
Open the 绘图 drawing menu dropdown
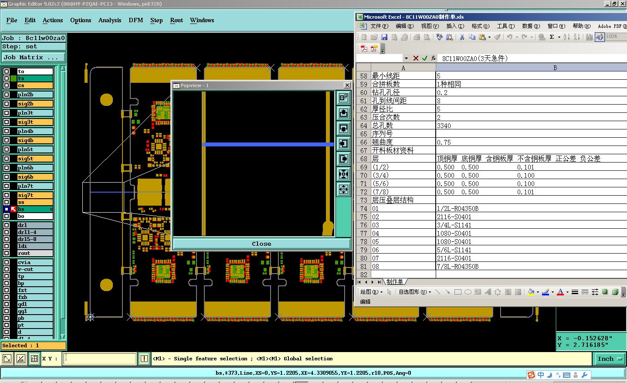click(x=371, y=292)
